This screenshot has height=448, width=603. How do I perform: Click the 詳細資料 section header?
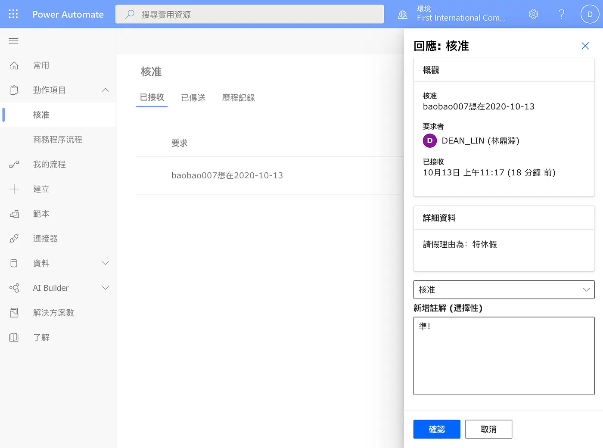[x=439, y=218]
